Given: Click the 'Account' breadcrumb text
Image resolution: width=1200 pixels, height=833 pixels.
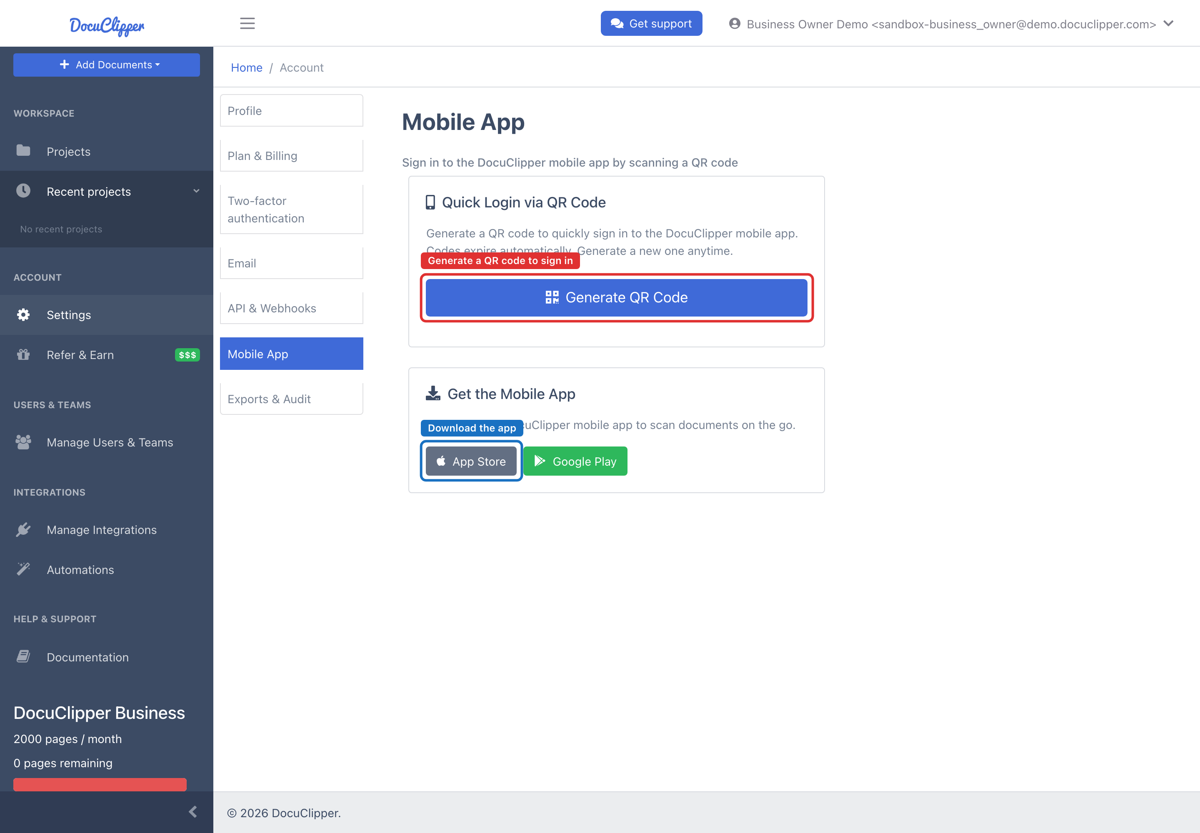Looking at the screenshot, I should (x=301, y=67).
